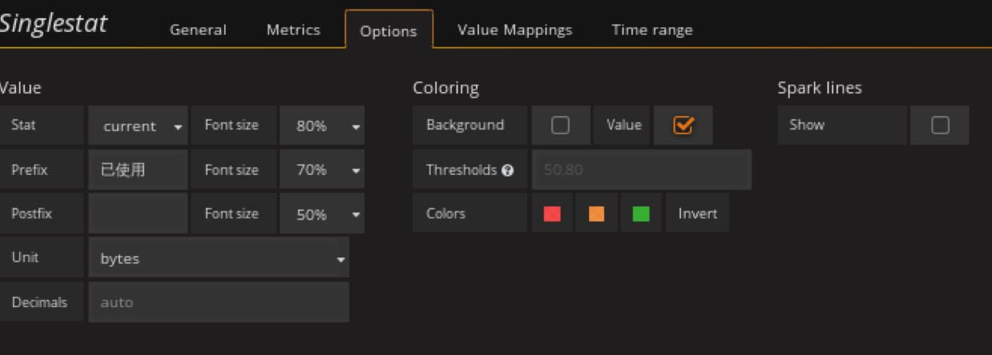Select the green color swatch

(641, 213)
